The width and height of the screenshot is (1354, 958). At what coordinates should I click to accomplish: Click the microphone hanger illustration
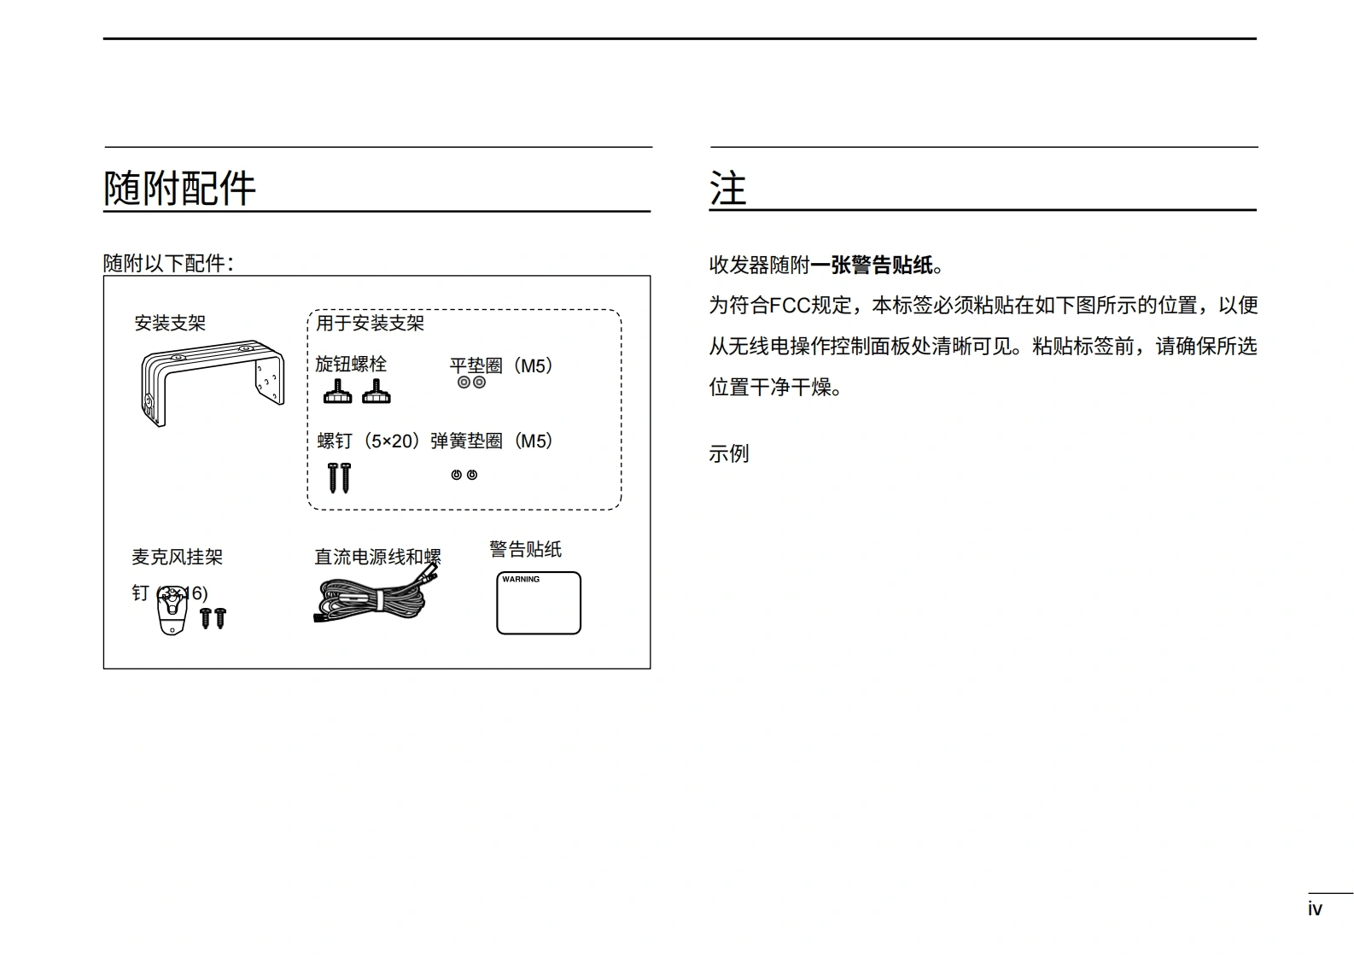coord(172,613)
